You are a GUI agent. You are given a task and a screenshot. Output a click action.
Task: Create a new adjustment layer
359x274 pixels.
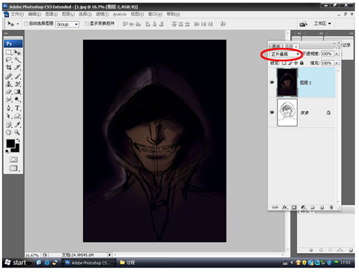(x=304, y=207)
